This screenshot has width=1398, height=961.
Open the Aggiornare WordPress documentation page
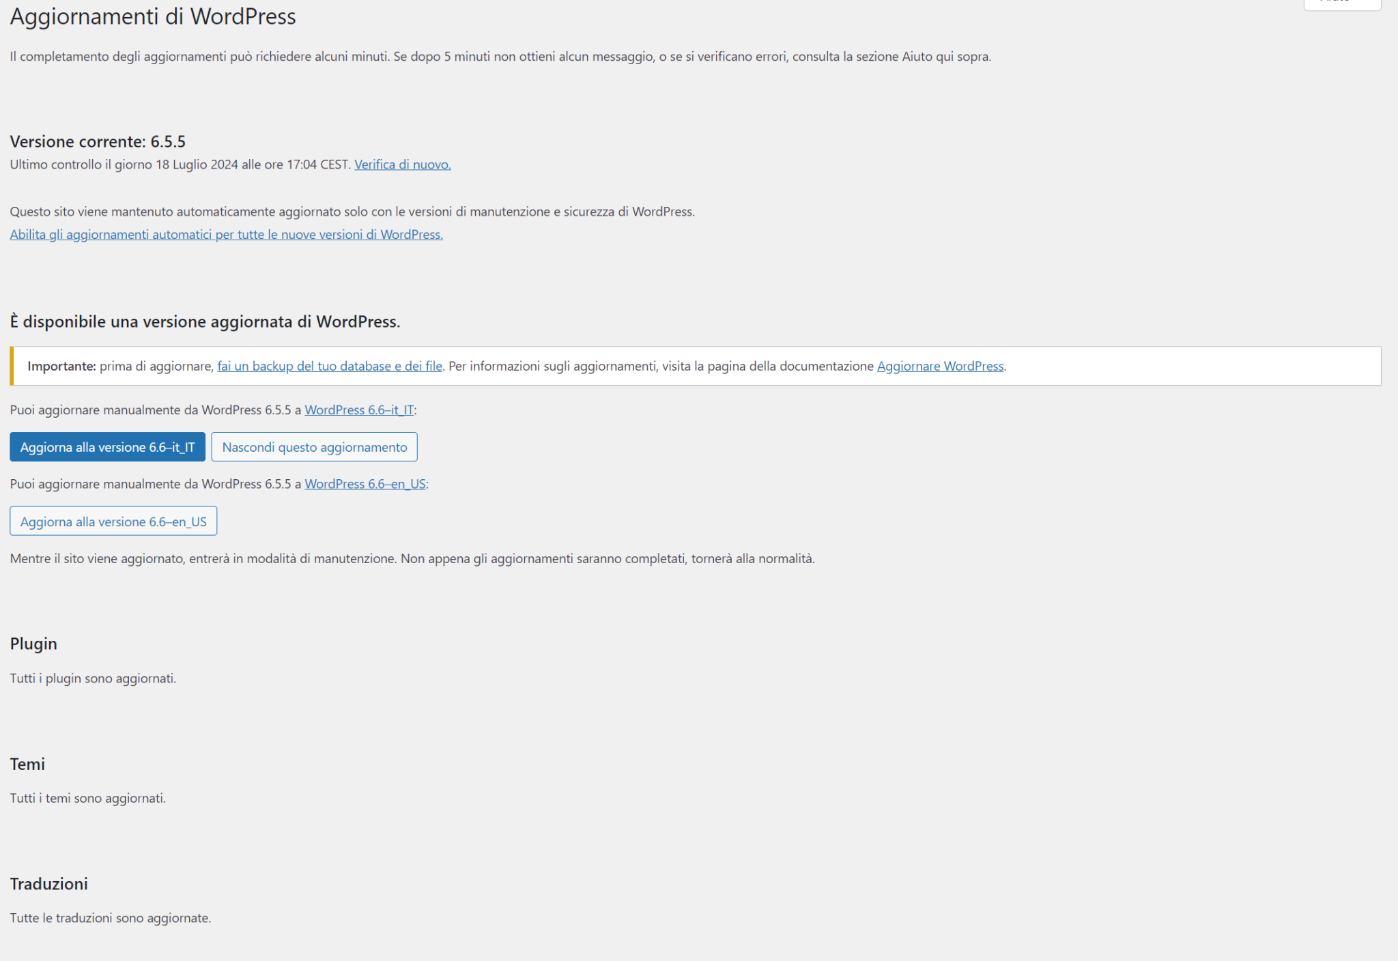click(x=940, y=366)
